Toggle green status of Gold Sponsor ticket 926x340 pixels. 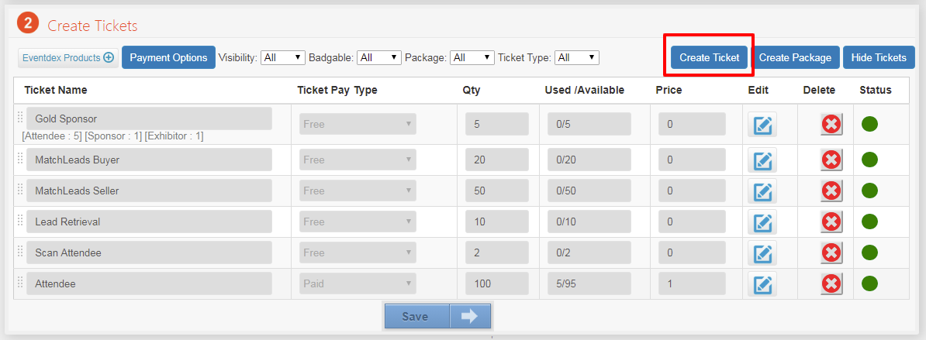(869, 124)
